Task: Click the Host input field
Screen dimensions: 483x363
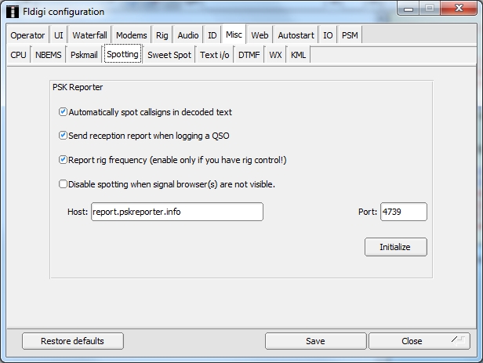Action: 176,212
